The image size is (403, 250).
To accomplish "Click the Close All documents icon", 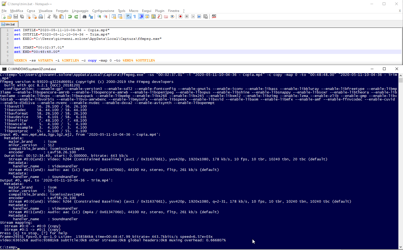I will click(34, 17).
